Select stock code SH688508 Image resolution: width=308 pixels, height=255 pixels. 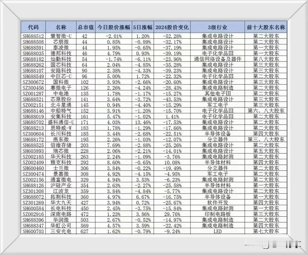point(33,42)
